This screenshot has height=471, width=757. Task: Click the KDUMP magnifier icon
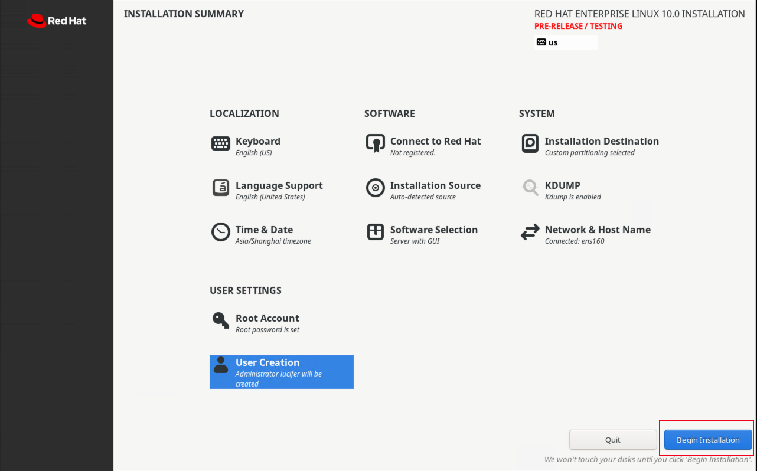[x=530, y=188]
